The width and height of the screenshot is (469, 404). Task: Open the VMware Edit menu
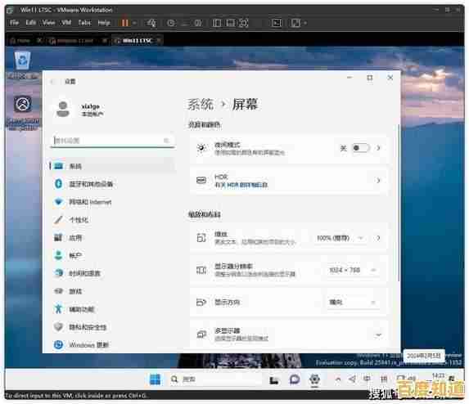pyautogui.click(x=31, y=23)
